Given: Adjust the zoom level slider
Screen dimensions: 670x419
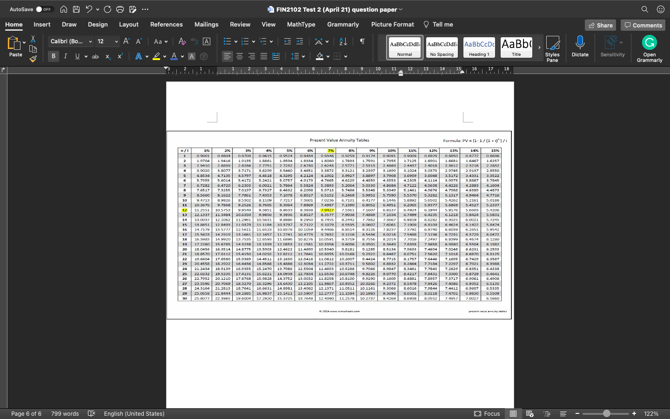Looking at the screenshot, I should [606, 413].
